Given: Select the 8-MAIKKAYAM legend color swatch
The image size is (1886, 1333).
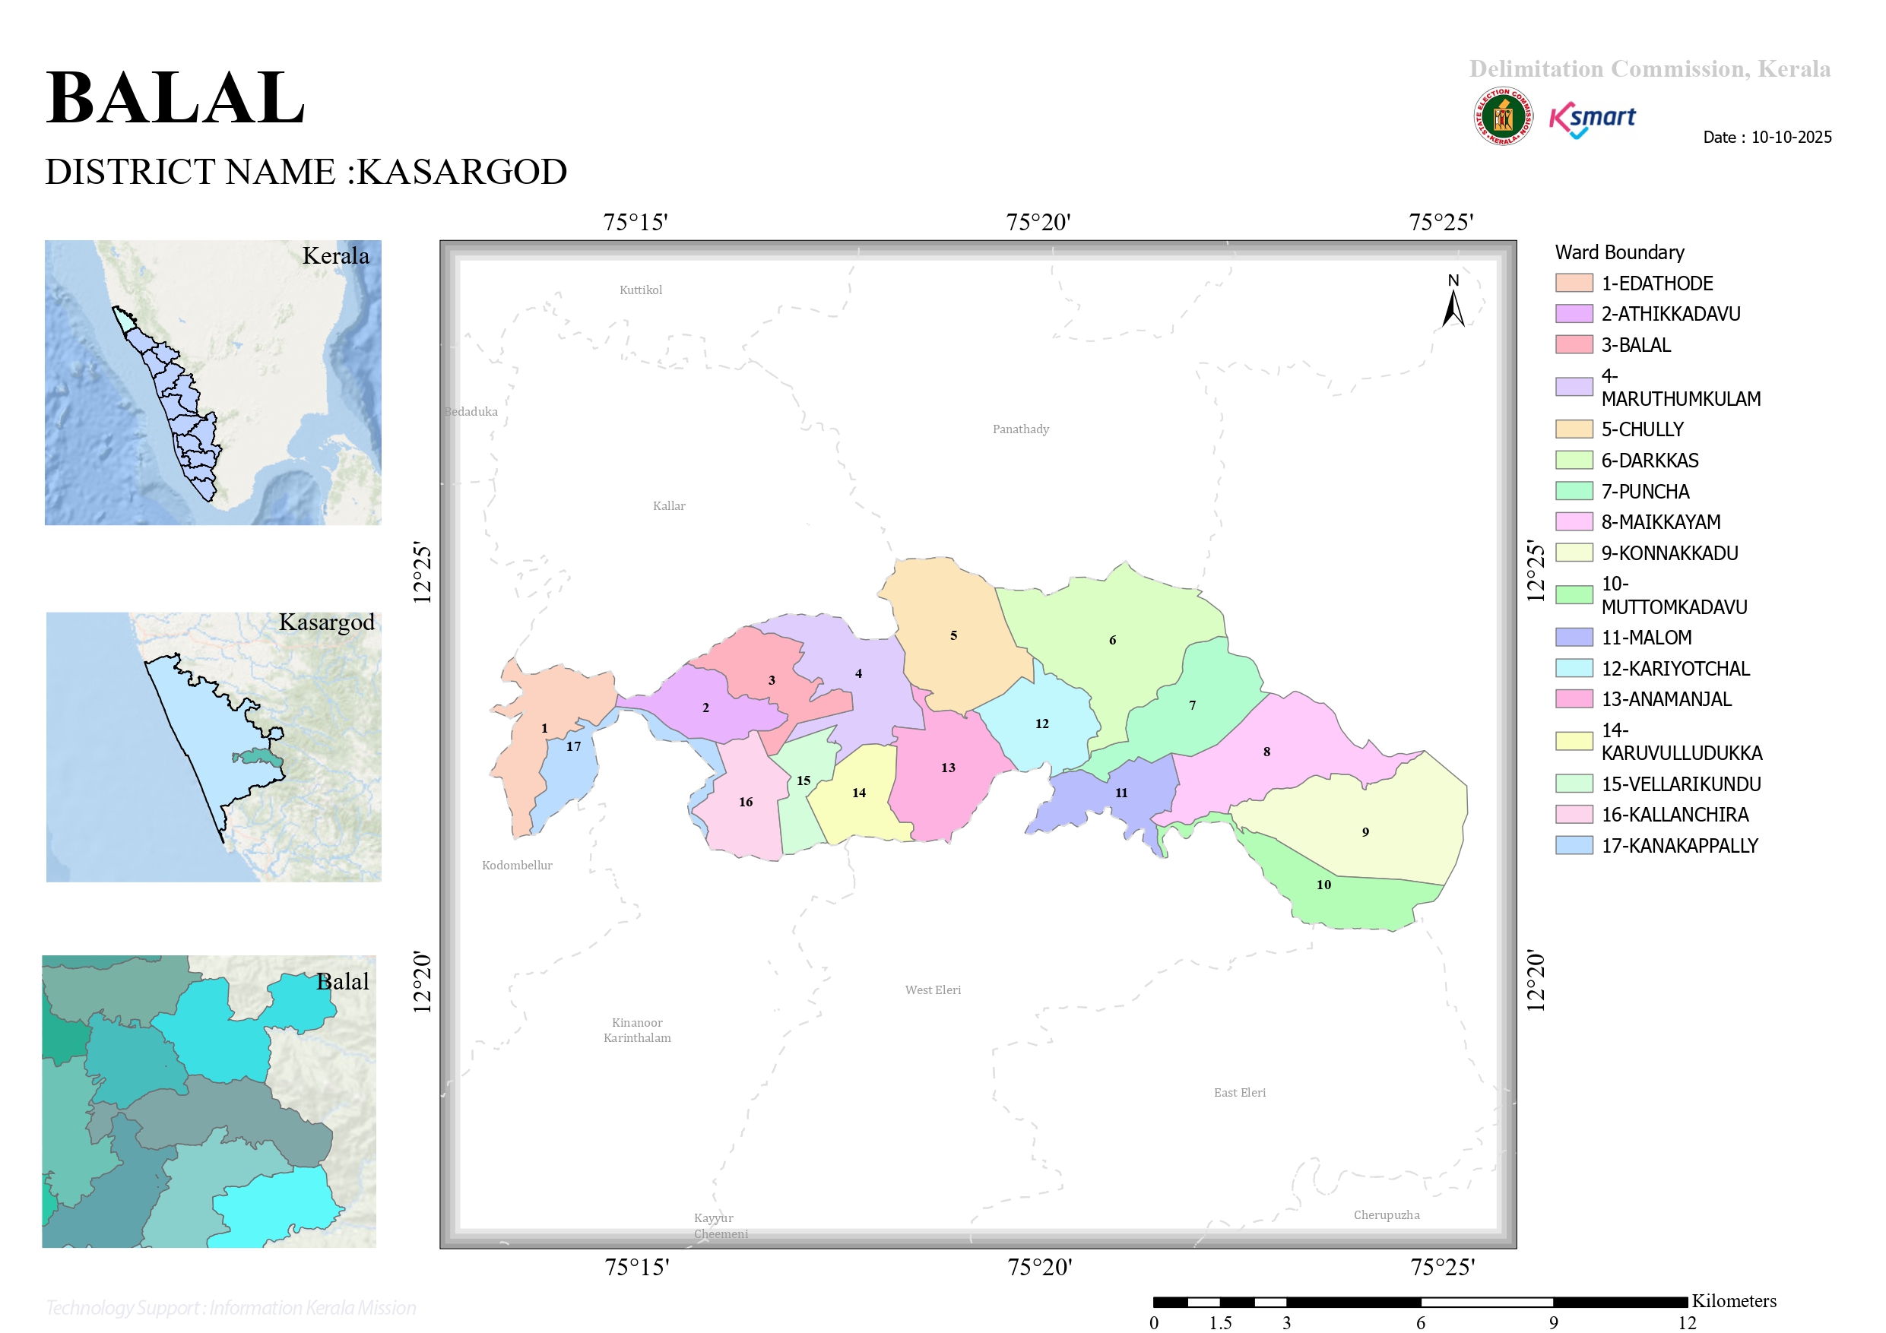Looking at the screenshot, I should coord(1574,521).
